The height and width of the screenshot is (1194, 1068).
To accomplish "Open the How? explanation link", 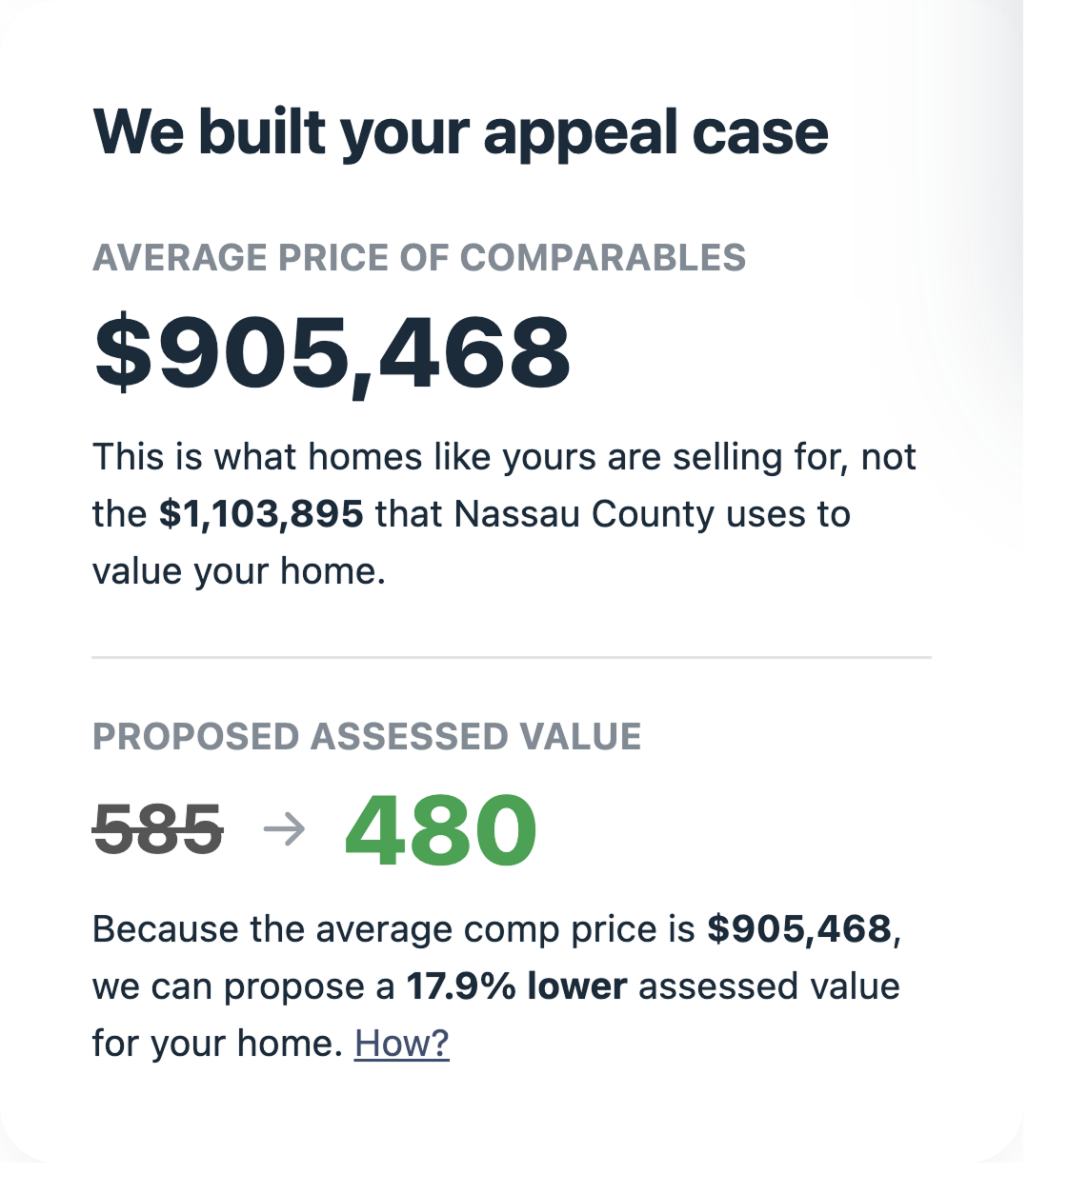I will click(x=401, y=1042).
